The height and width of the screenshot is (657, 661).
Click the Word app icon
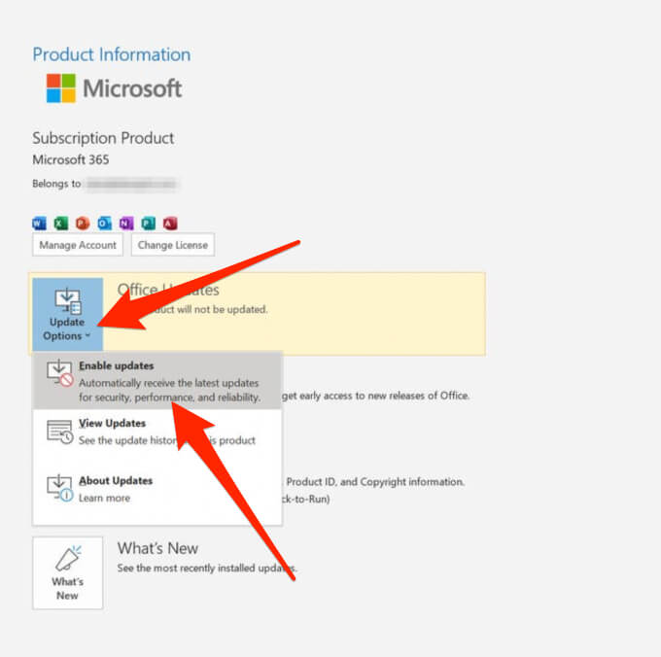39,223
